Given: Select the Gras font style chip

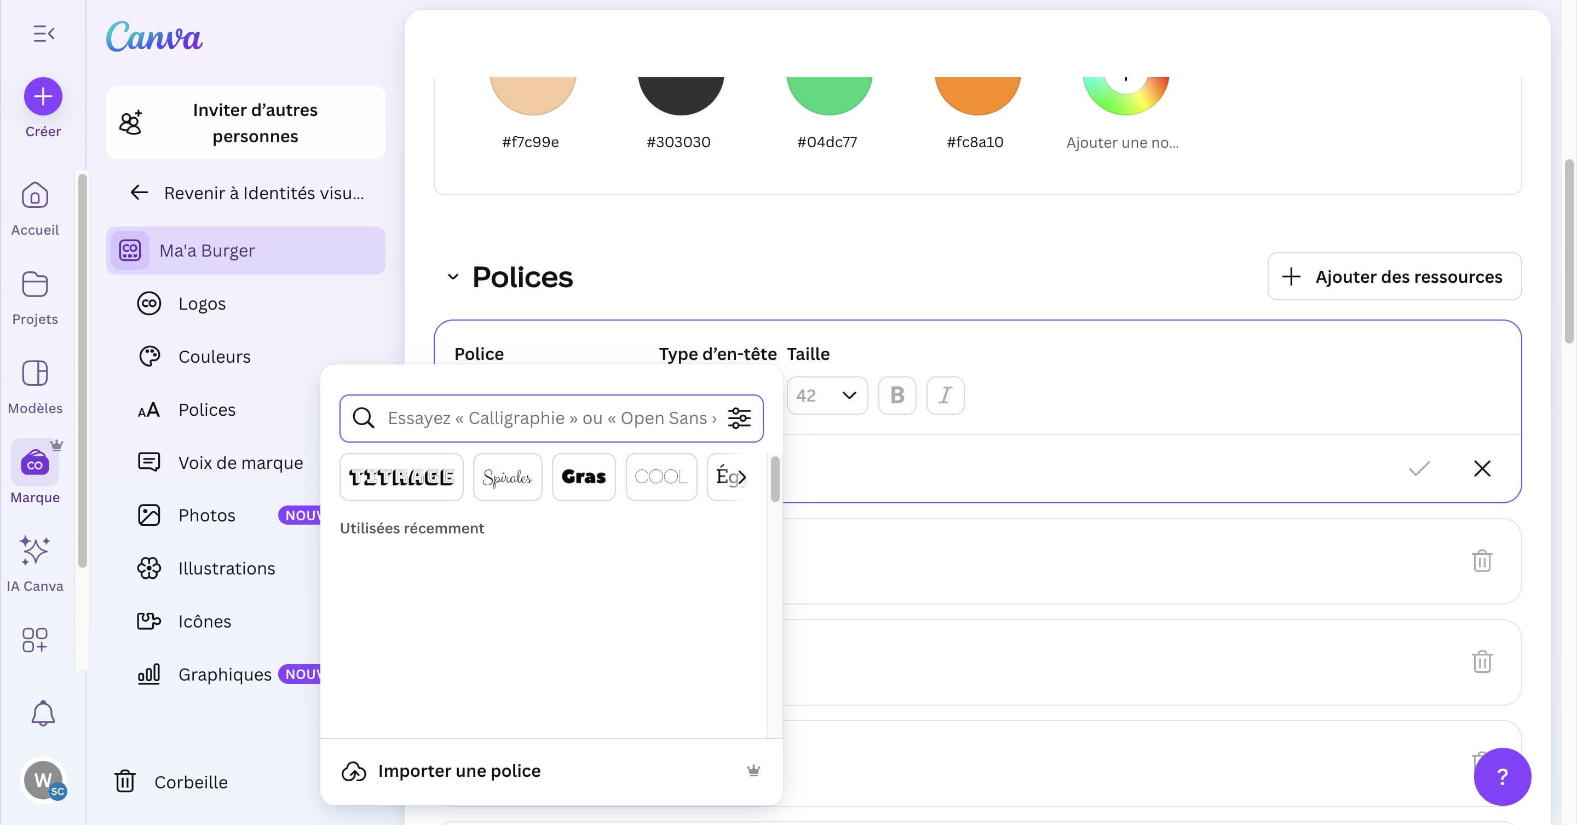Looking at the screenshot, I should (x=583, y=477).
